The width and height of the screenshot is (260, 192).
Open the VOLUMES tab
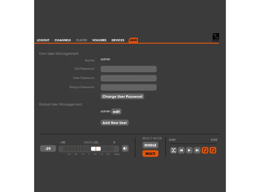pos(99,40)
